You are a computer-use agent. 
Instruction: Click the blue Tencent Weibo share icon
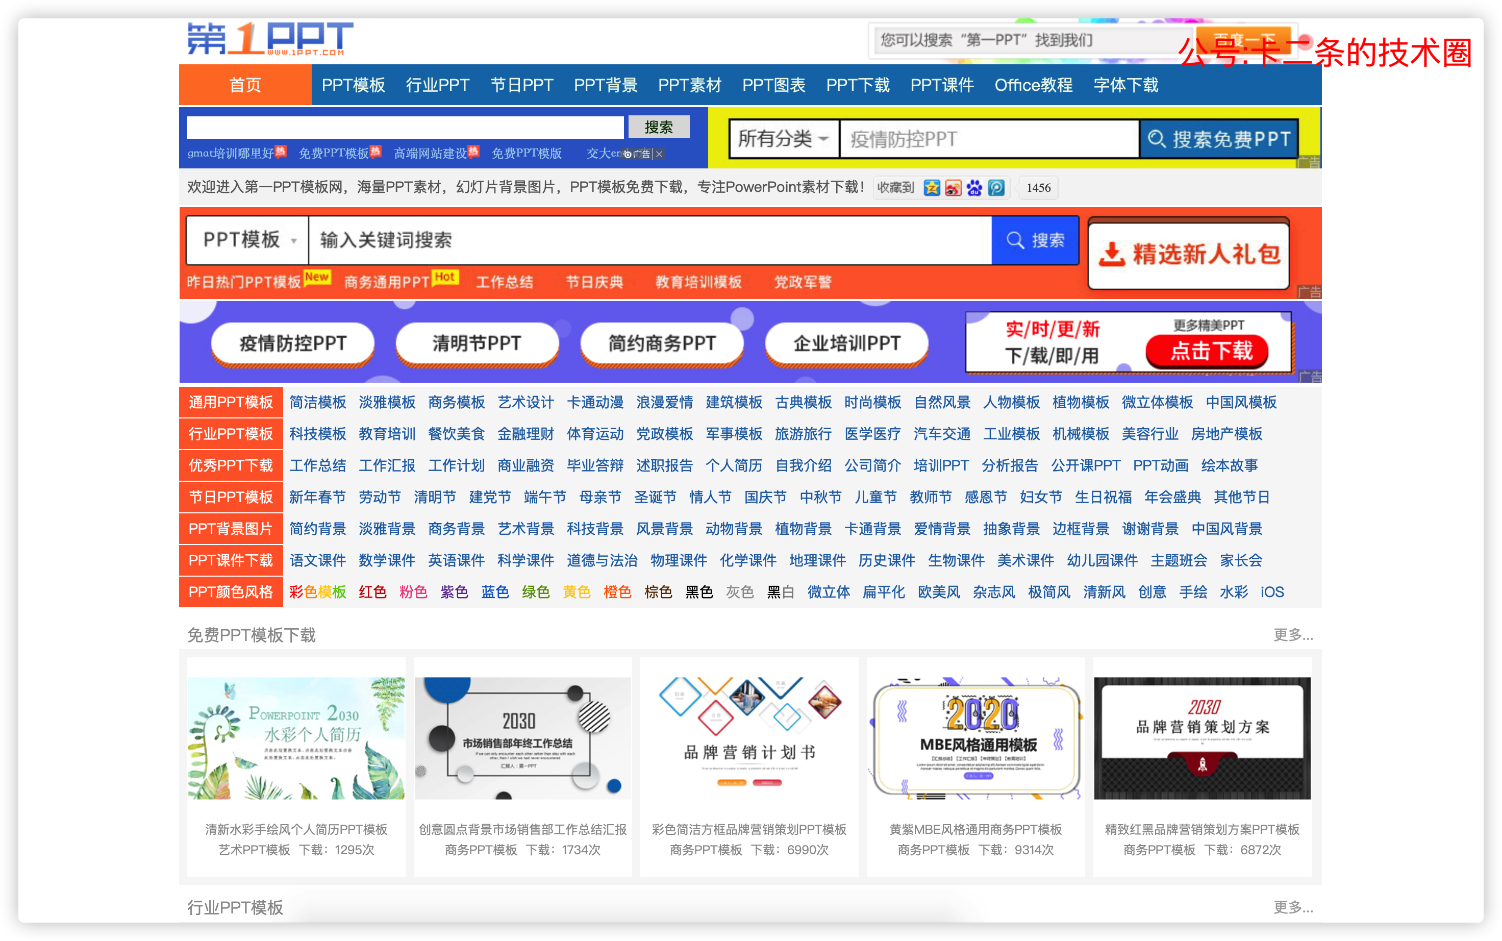tap(996, 188)
